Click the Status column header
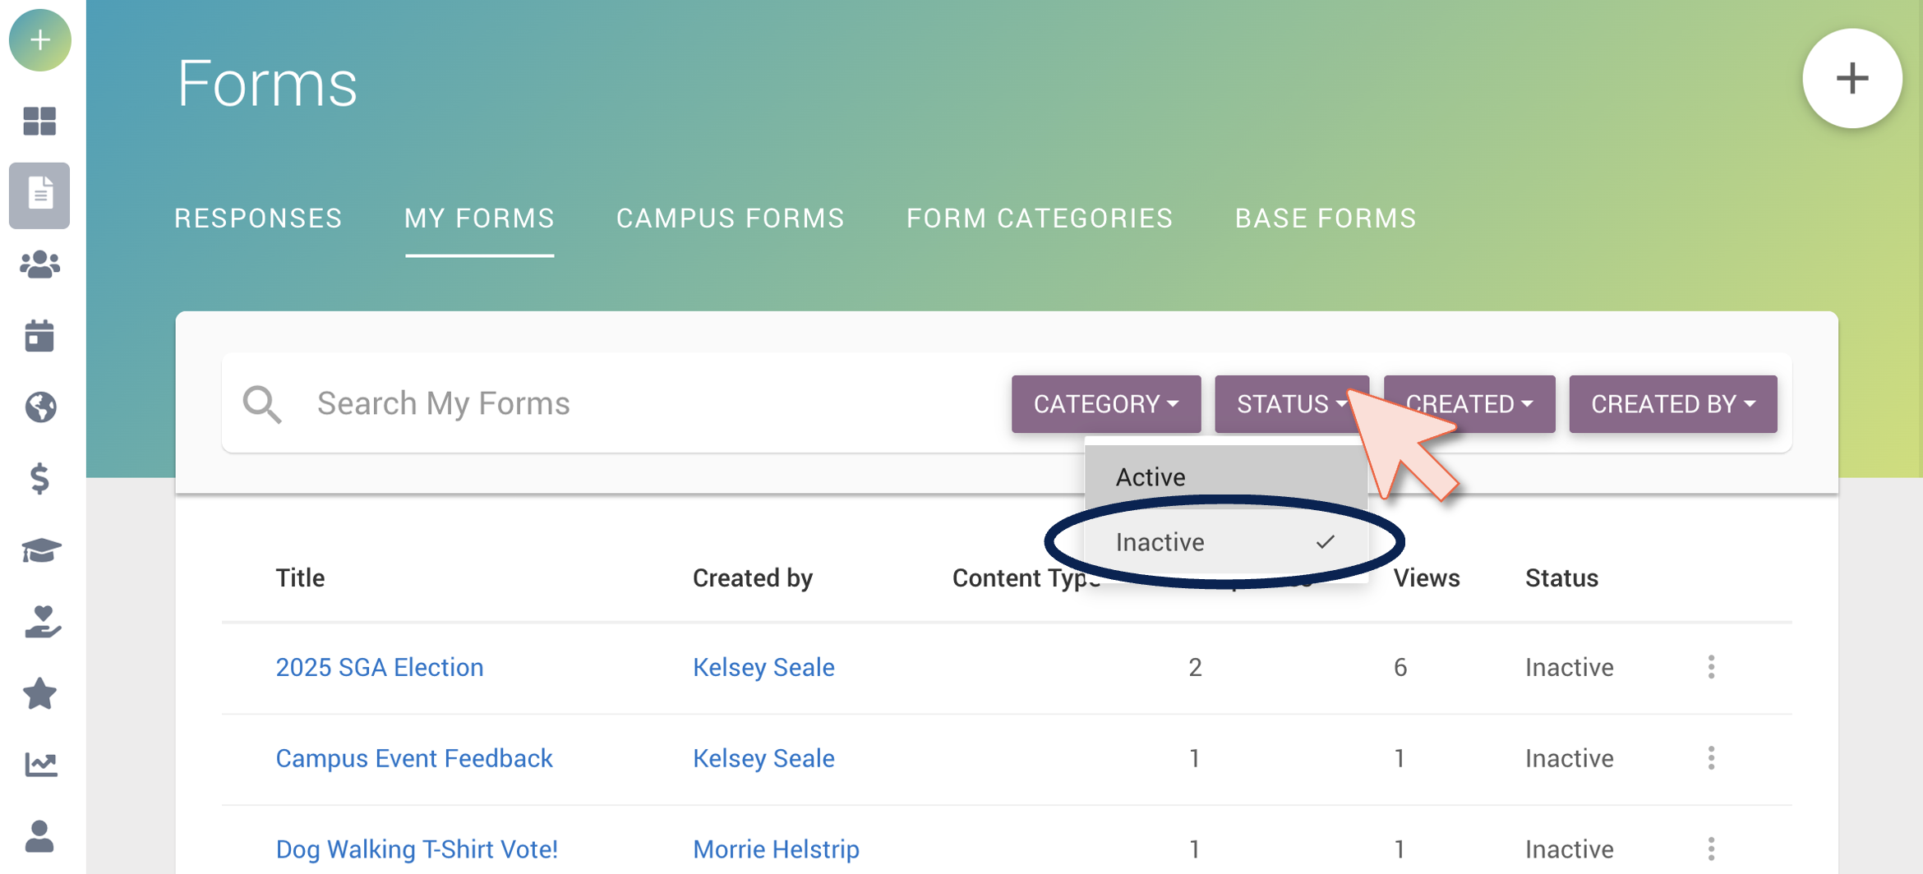 pos(1561,577)
